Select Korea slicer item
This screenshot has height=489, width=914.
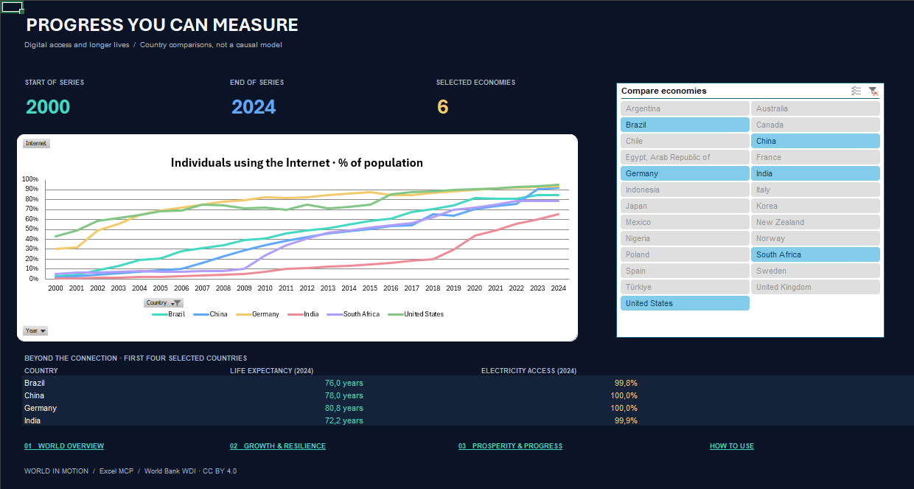(815, 206)
